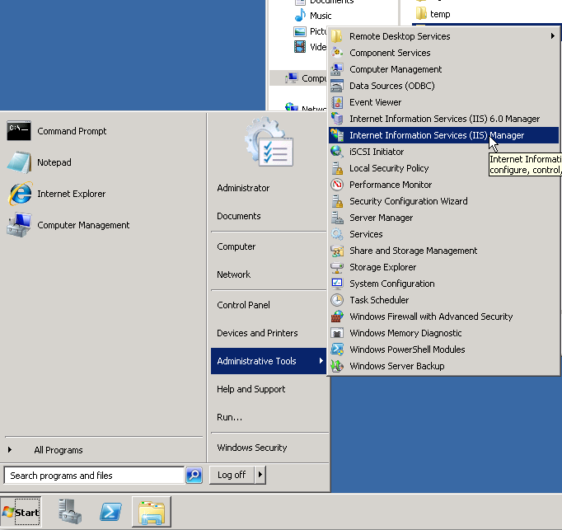This screenshot has height=530, width=562.
Task: Click the Windows Server Backup icon
Action: tap(337, 366)
